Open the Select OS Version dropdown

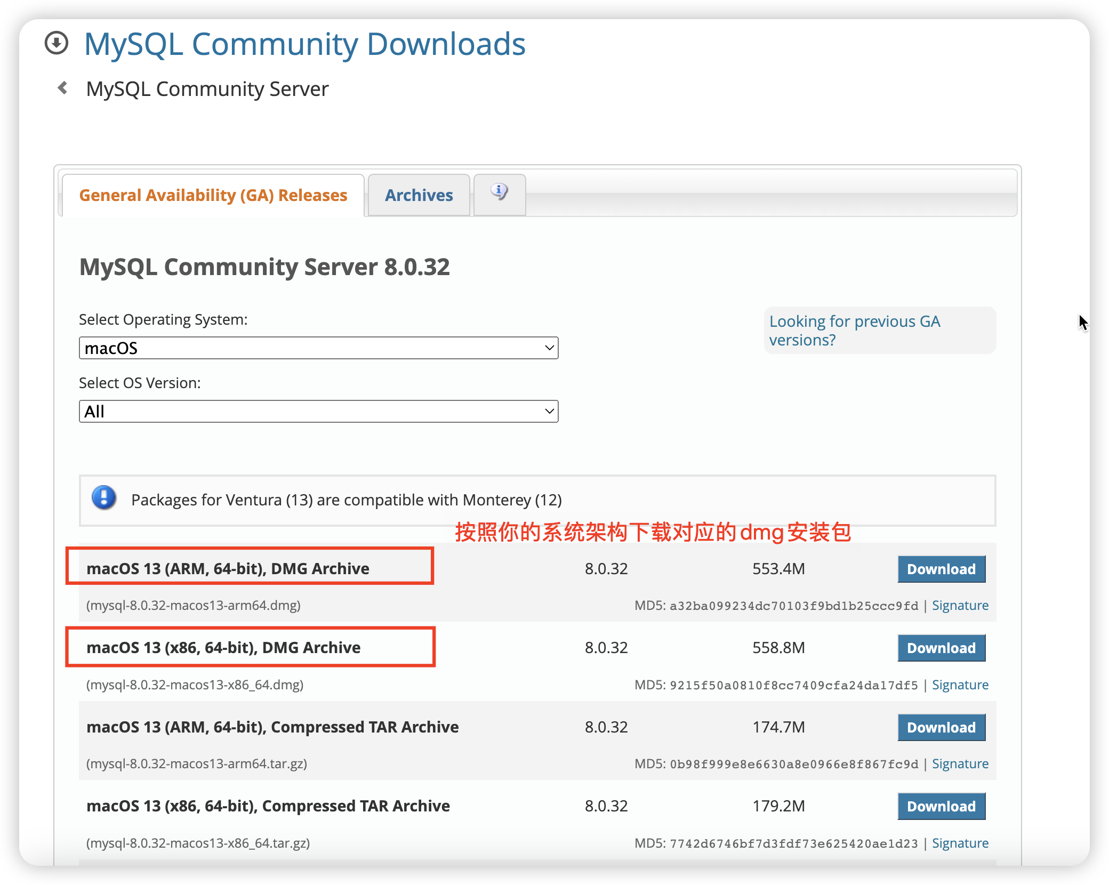[x=318, y=412]
